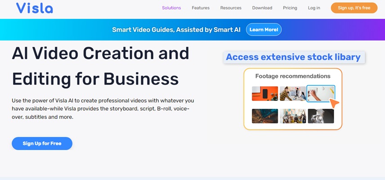Viewport: 385px width, 180px height.
Task: Click the paragraph starting "Use the power of Visla AI"
Action: [x=103, y=109]
